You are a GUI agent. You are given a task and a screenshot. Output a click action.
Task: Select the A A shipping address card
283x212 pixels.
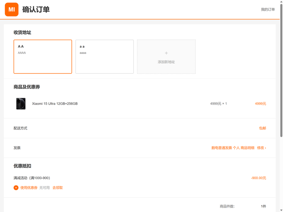coord(43,57)
